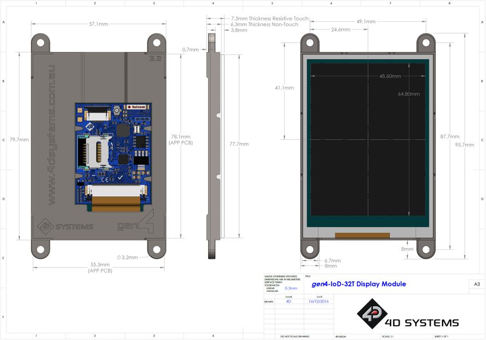Select the DO NOT SCALE DRAWING note
This screenshot has height=340, width=486.
click(x=295, y=337)
